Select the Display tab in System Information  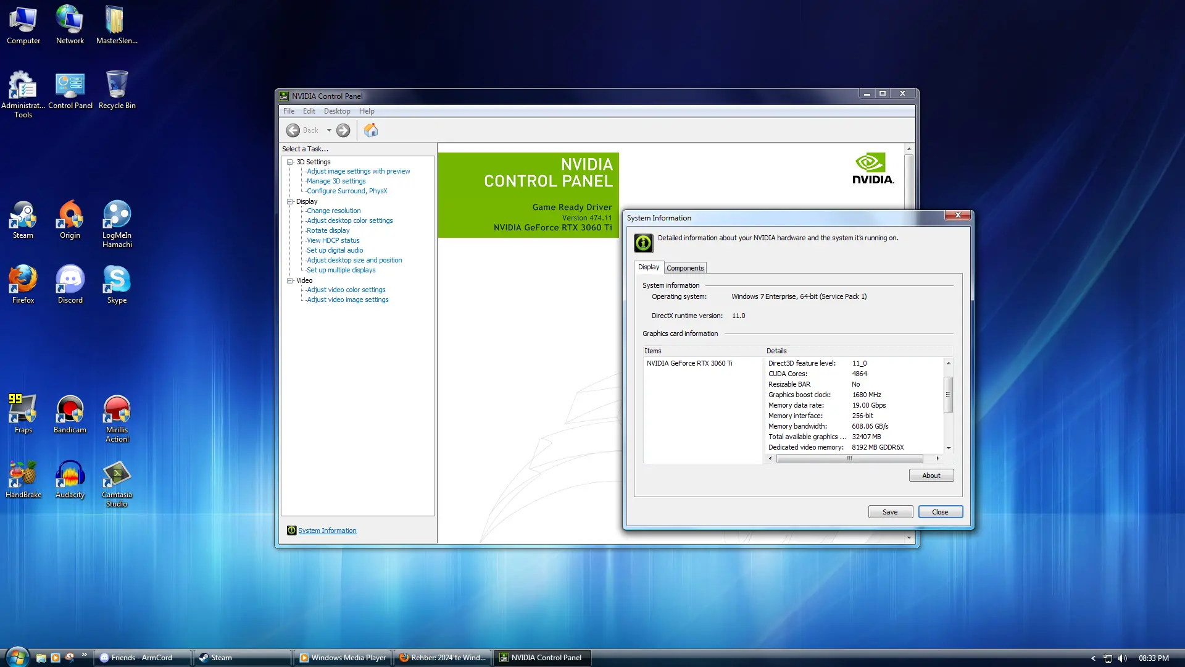649,267
